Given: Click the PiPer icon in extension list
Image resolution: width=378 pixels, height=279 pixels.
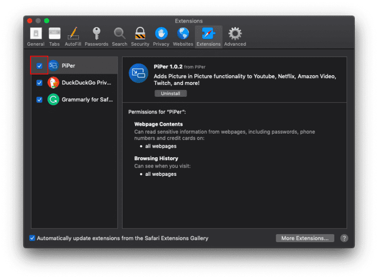Looking at the screenshot, I should pos(53,65).
